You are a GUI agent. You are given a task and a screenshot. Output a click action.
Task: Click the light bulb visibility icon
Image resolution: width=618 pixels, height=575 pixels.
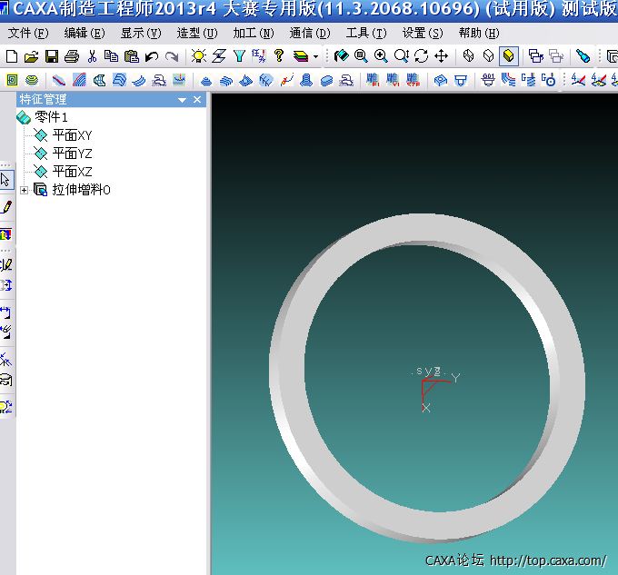point(199,56)
